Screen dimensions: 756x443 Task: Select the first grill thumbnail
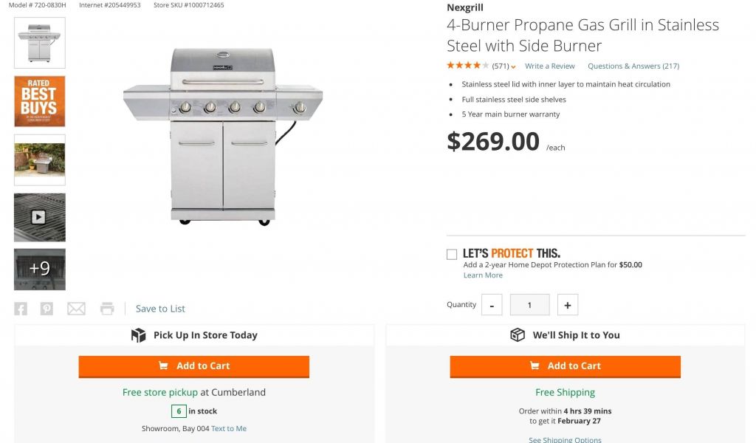tap(39, 43)
